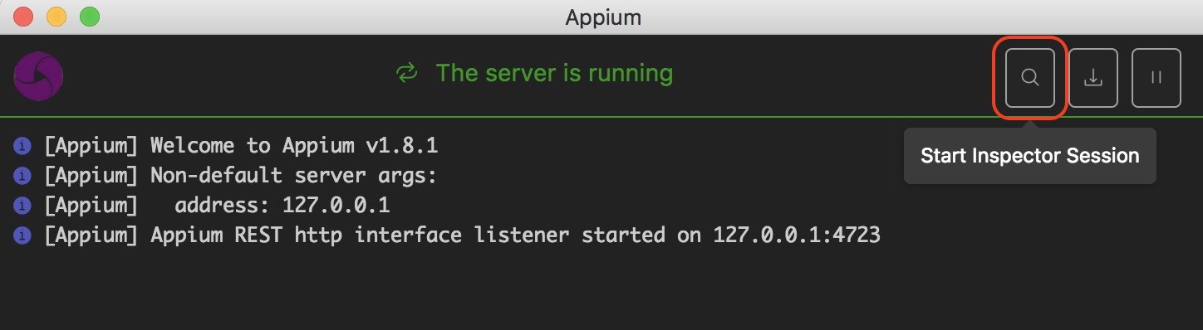Click the Appium window title text
Image resolution: width=1203 pixels, height=330 pixels.
[603, 17]
